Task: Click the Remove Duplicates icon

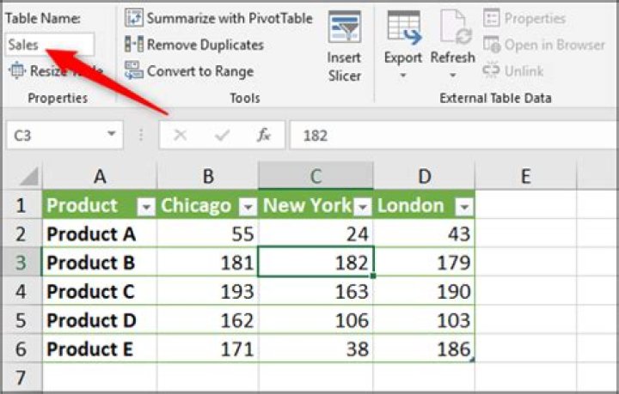Action: [134, 44]
